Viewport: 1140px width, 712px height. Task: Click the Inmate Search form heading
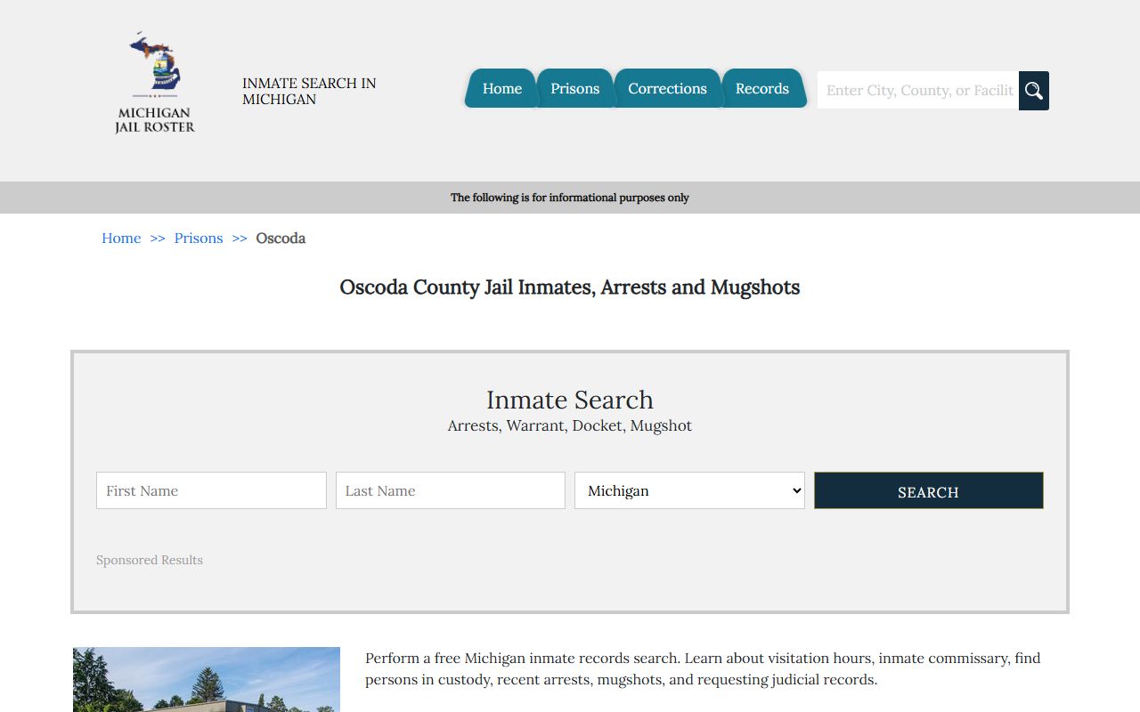click(570, 400)
